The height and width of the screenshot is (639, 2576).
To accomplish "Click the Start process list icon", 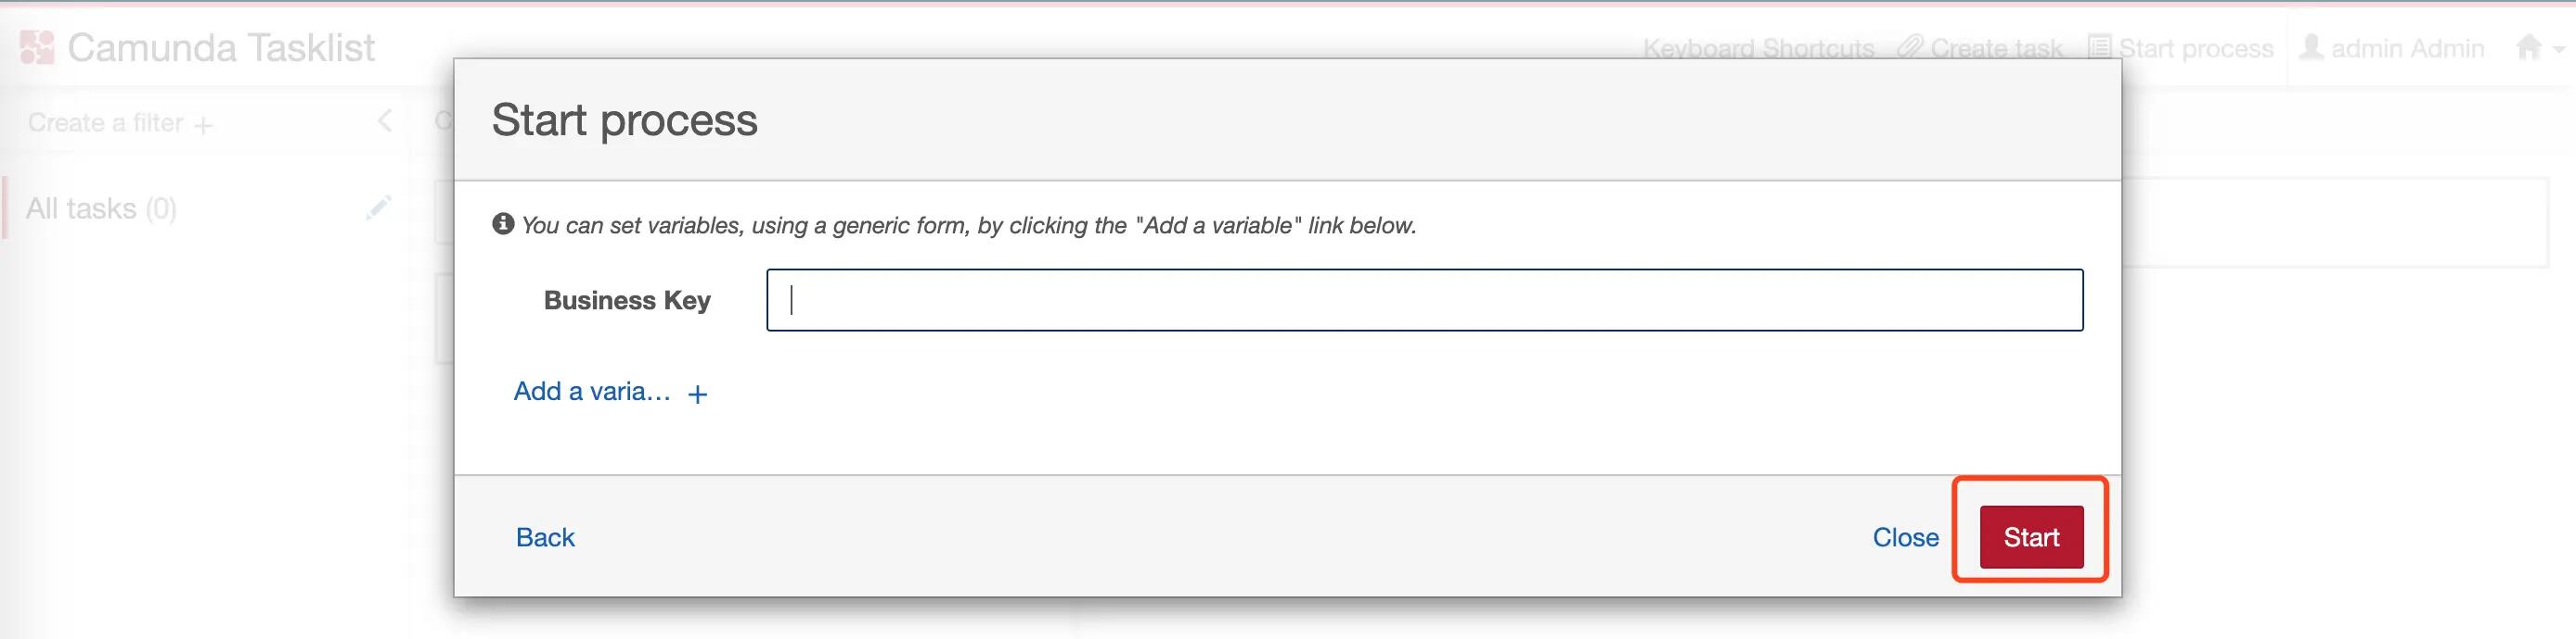I will click(x=2102, y=45).
